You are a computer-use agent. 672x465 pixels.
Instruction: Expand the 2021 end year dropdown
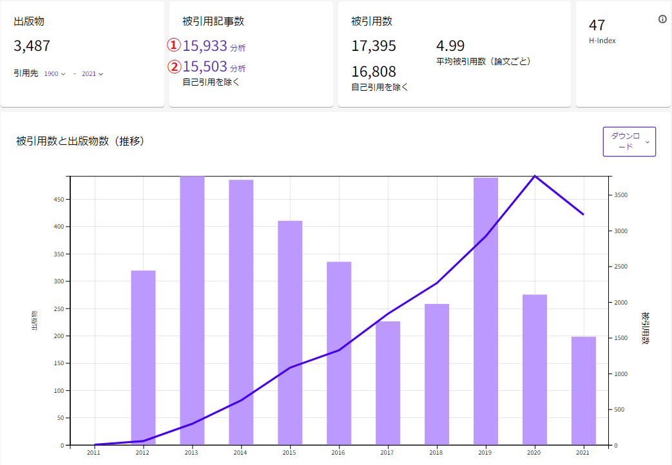point(92,73)
